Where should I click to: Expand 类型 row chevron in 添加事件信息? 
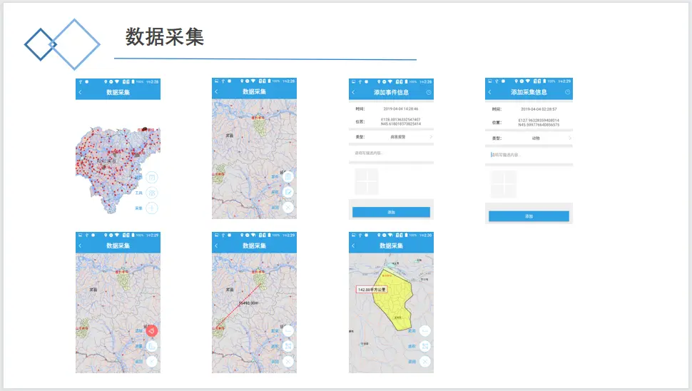(x=431, y=137)
